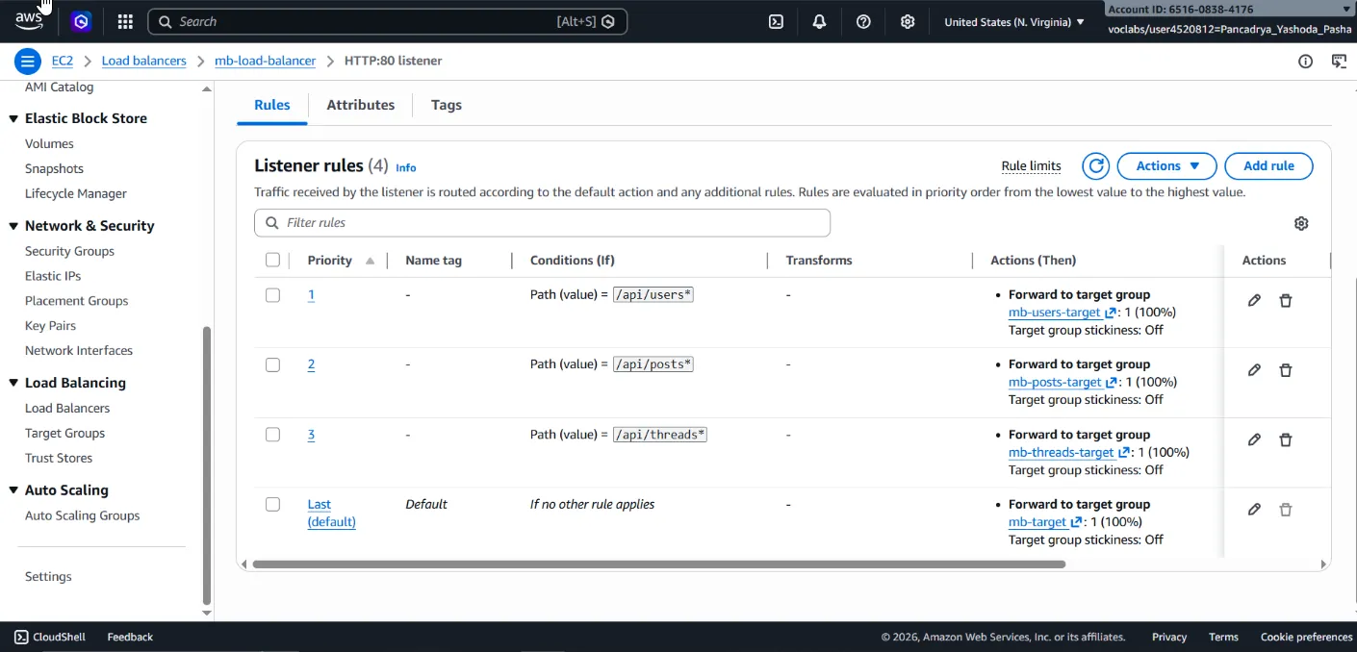This screenshot has width=1357, height=652.
Task: Open mb-posts-target external link icon
Action: [x=1112, y=382]
